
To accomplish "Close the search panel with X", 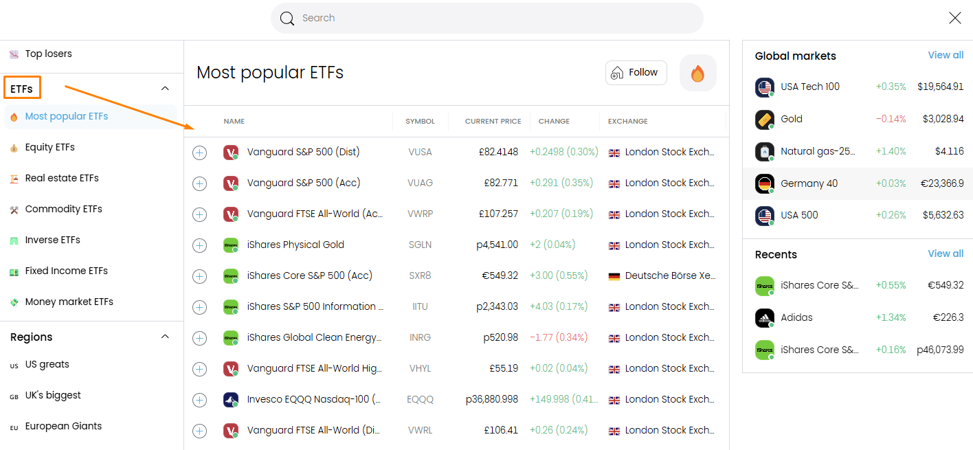I will click(955, 19).
